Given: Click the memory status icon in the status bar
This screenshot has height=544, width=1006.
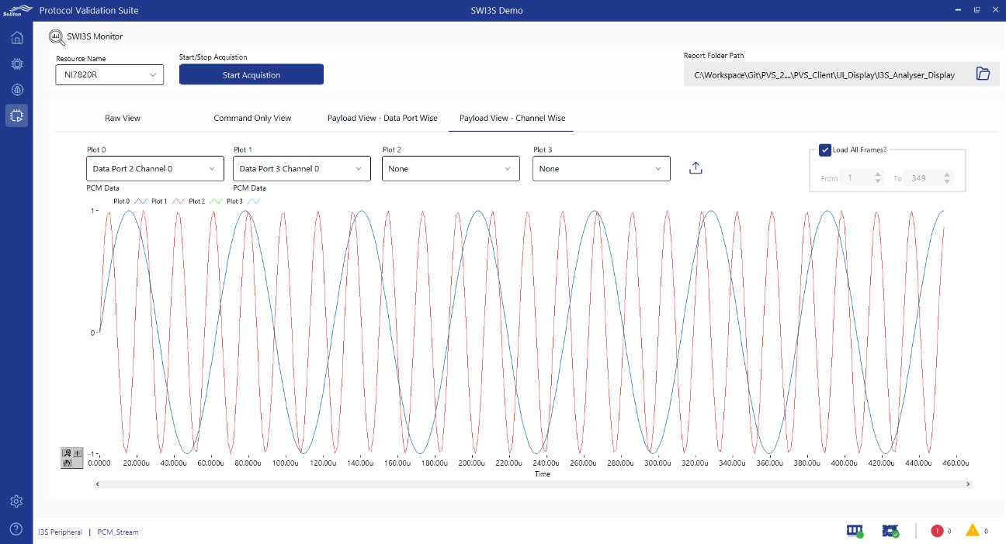Looking at the screenshot, I should pos(855,531).
